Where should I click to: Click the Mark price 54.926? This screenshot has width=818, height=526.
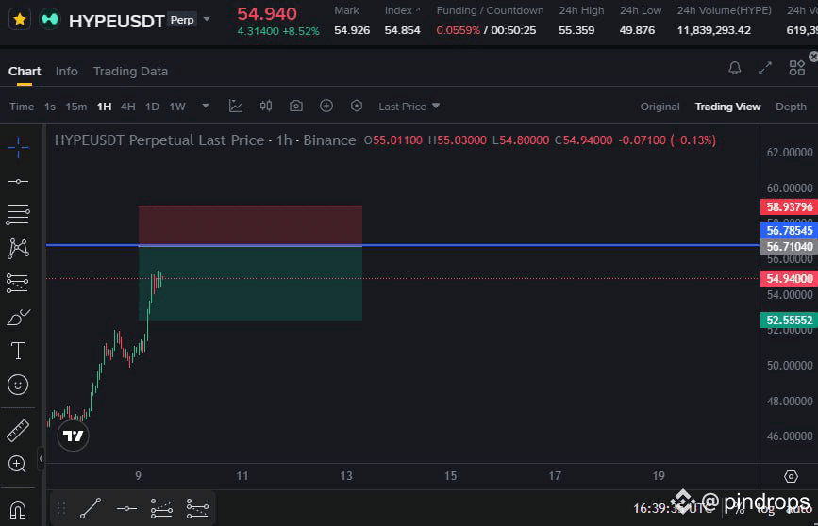pos(352,30)
